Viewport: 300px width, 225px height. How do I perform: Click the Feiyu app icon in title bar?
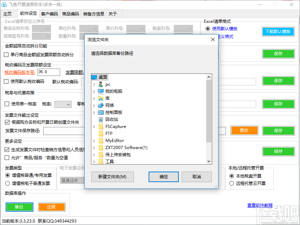point(5,5)
